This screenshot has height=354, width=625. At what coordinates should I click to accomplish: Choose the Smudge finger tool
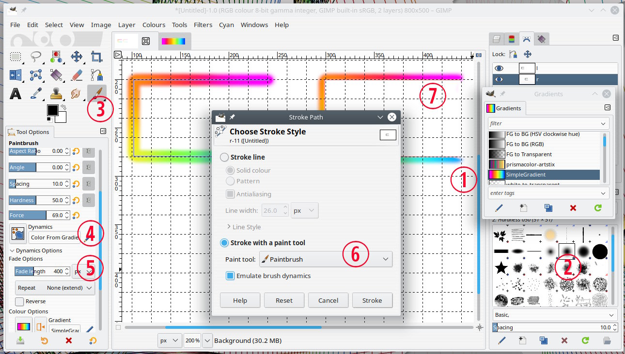tap(77, 93)
